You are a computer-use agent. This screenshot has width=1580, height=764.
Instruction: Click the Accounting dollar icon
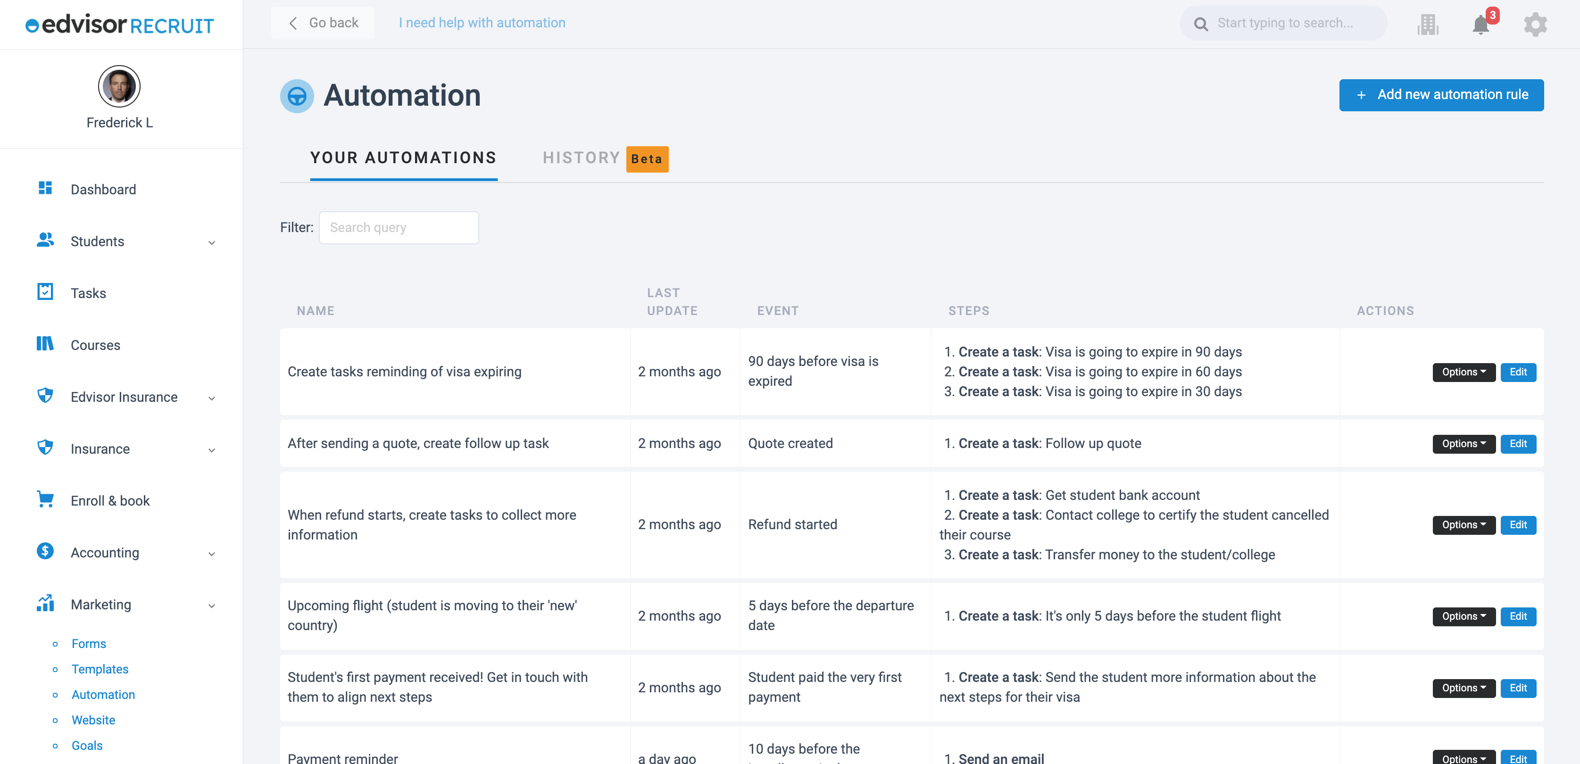pos(45,551)
